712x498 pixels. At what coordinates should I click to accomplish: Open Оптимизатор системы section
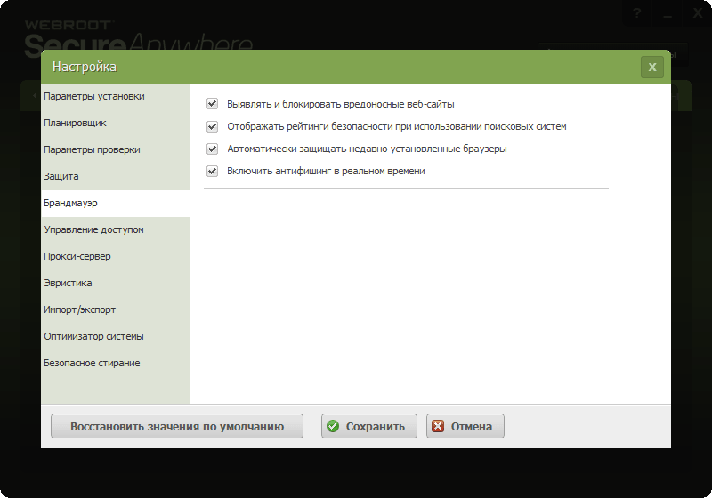(x=116, y=337)
